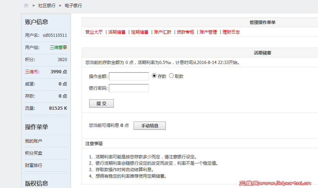
Task: Click the 威望 row label
Action: 30,84
